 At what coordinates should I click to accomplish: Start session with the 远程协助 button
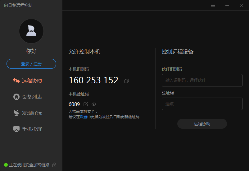(x=202, y=124)
